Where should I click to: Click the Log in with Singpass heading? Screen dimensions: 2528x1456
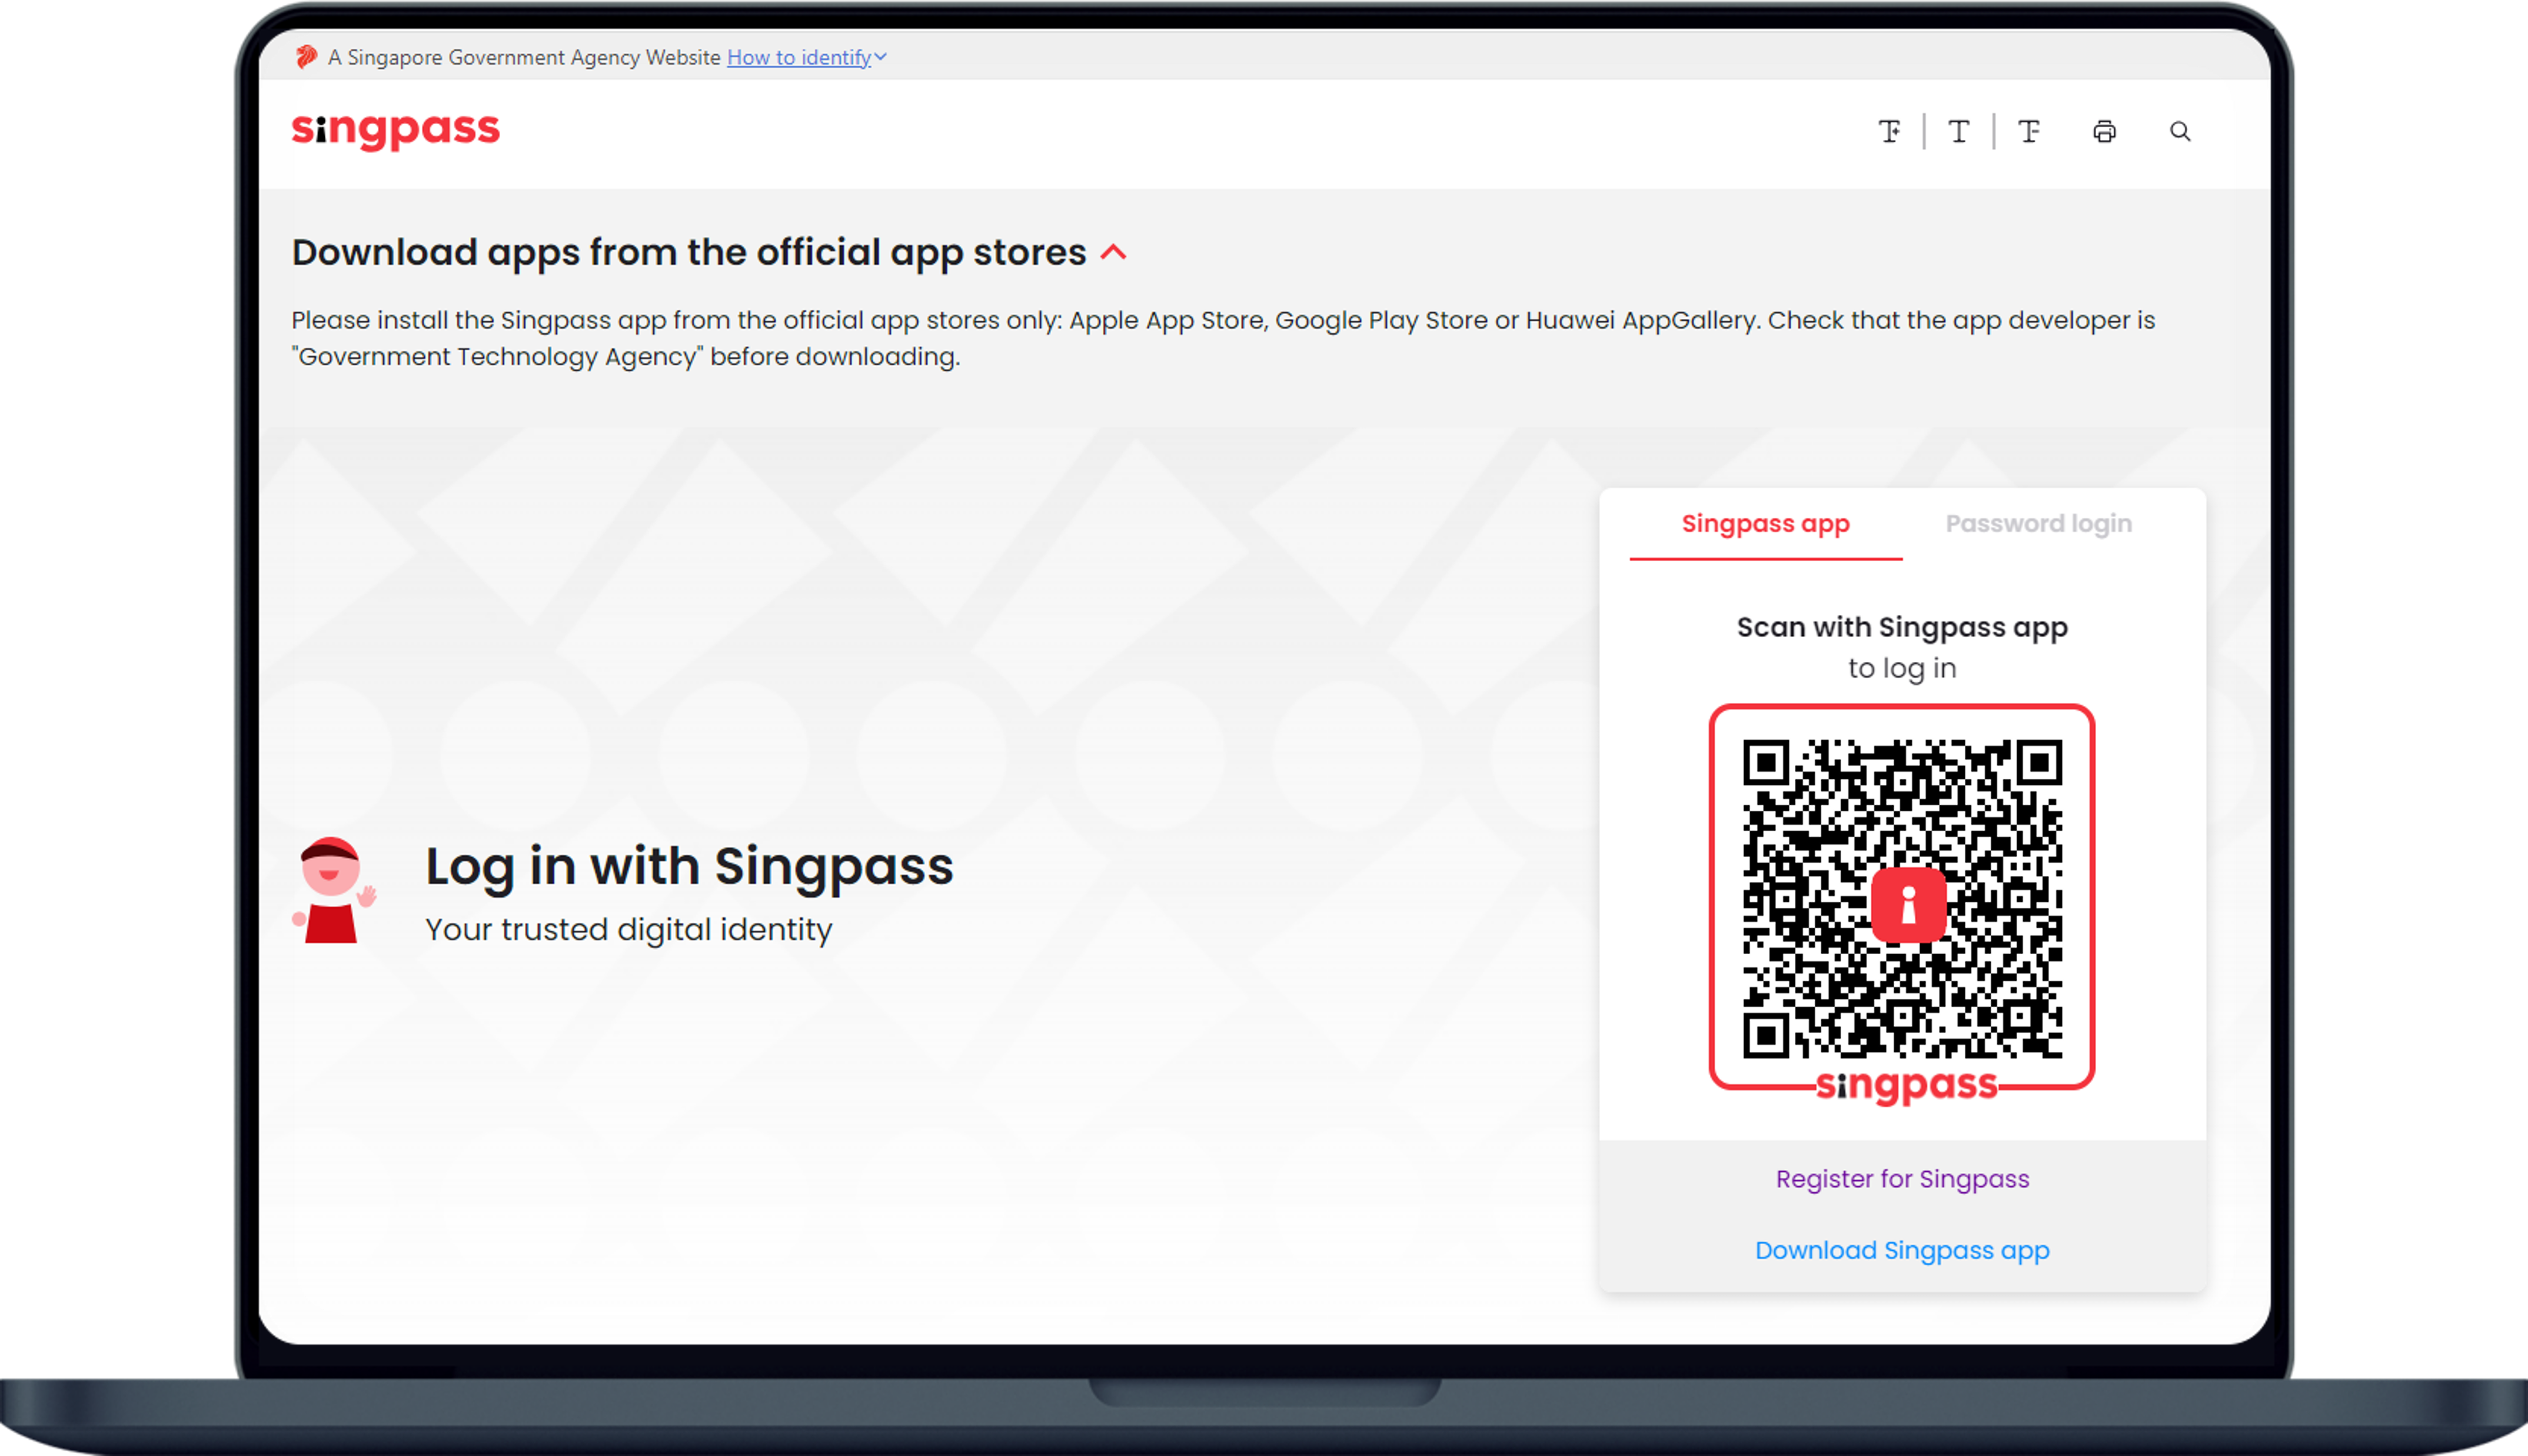[689, 866]
